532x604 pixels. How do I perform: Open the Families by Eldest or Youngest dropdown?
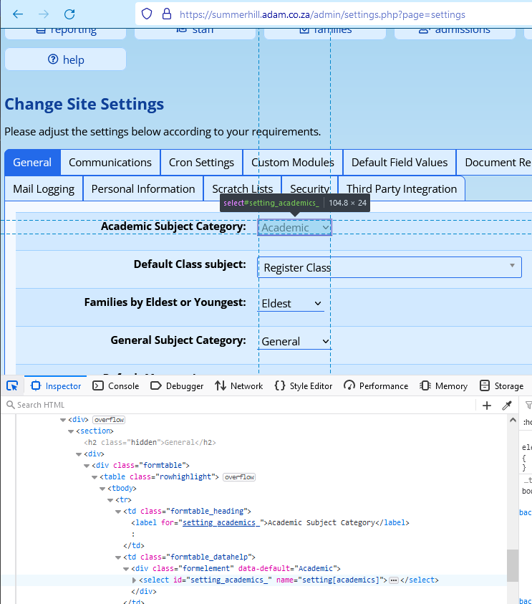click(x=291, y=304)
